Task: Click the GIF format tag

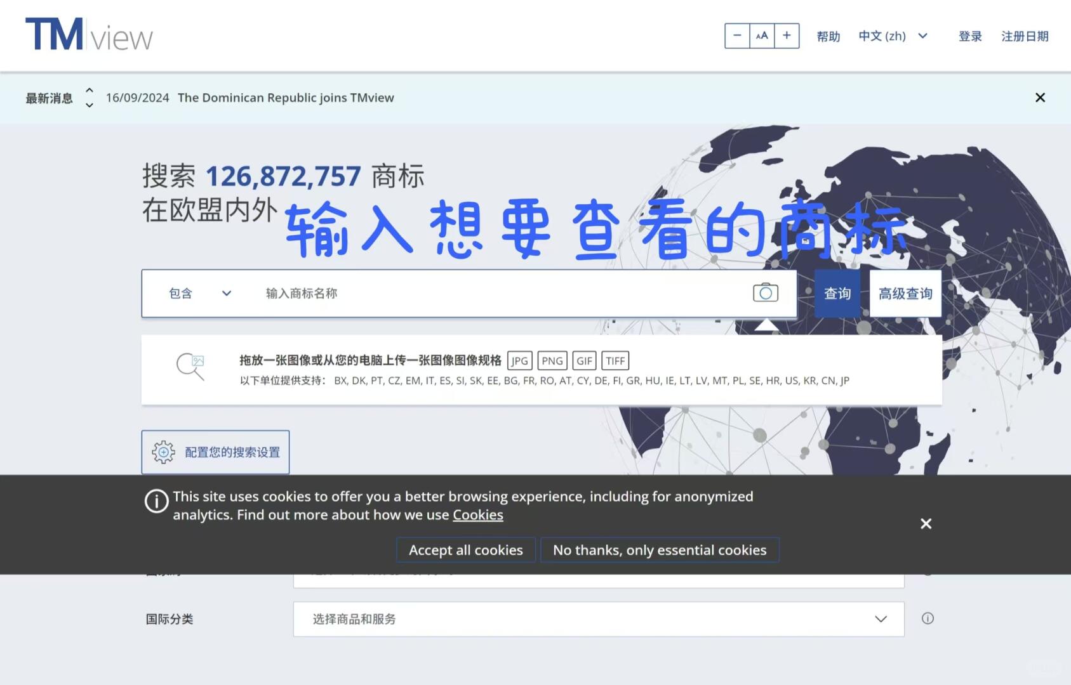Action: tap(584, 361)
